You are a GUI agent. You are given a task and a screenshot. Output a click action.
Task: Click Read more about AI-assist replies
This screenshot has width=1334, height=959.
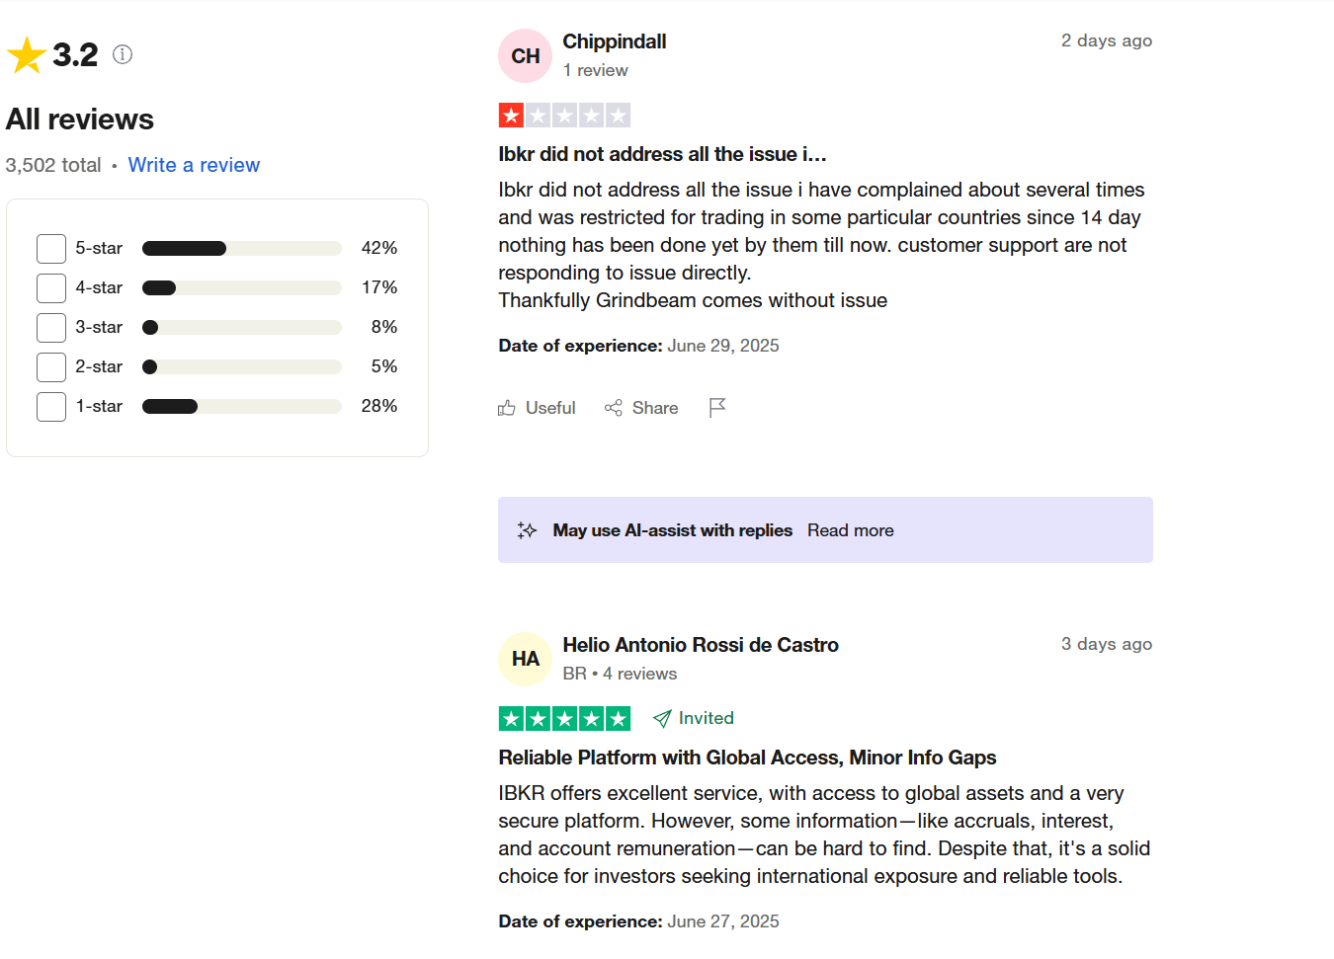(x=850, y=530)
